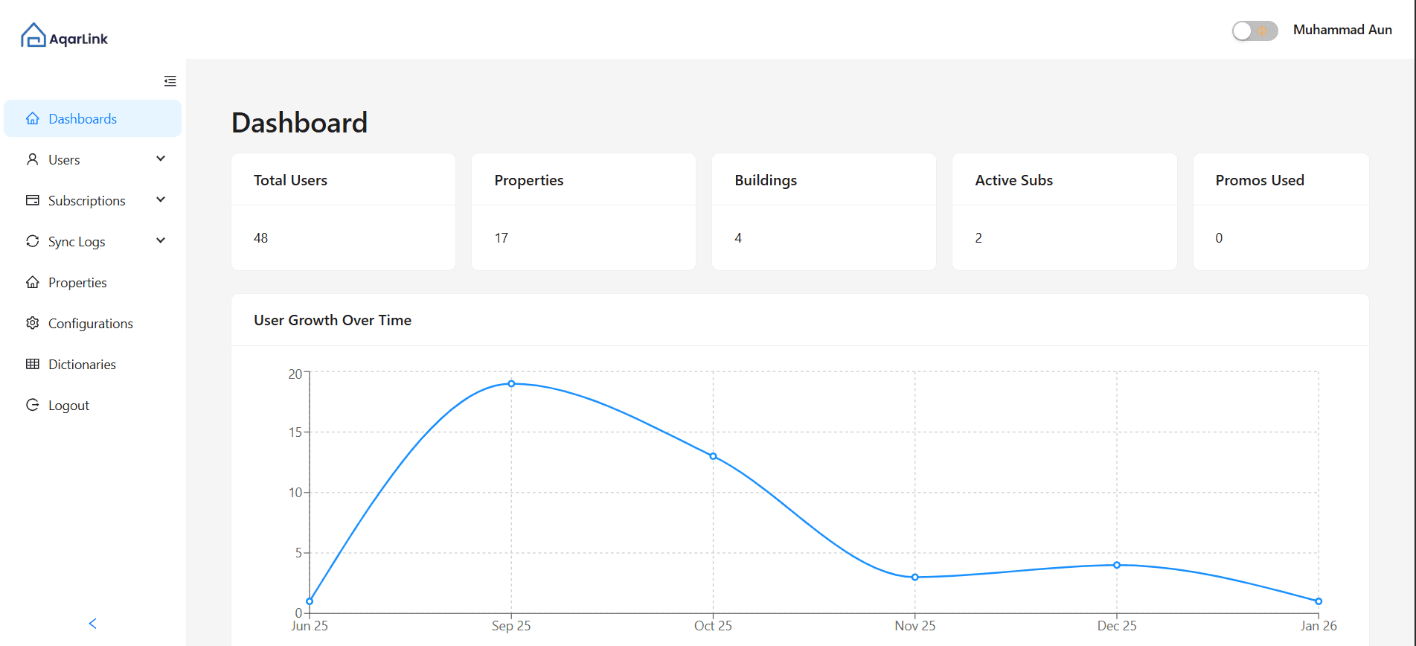Click the Sep 25 chart data point
This screenshot has width=1416, height=646.
511,384
